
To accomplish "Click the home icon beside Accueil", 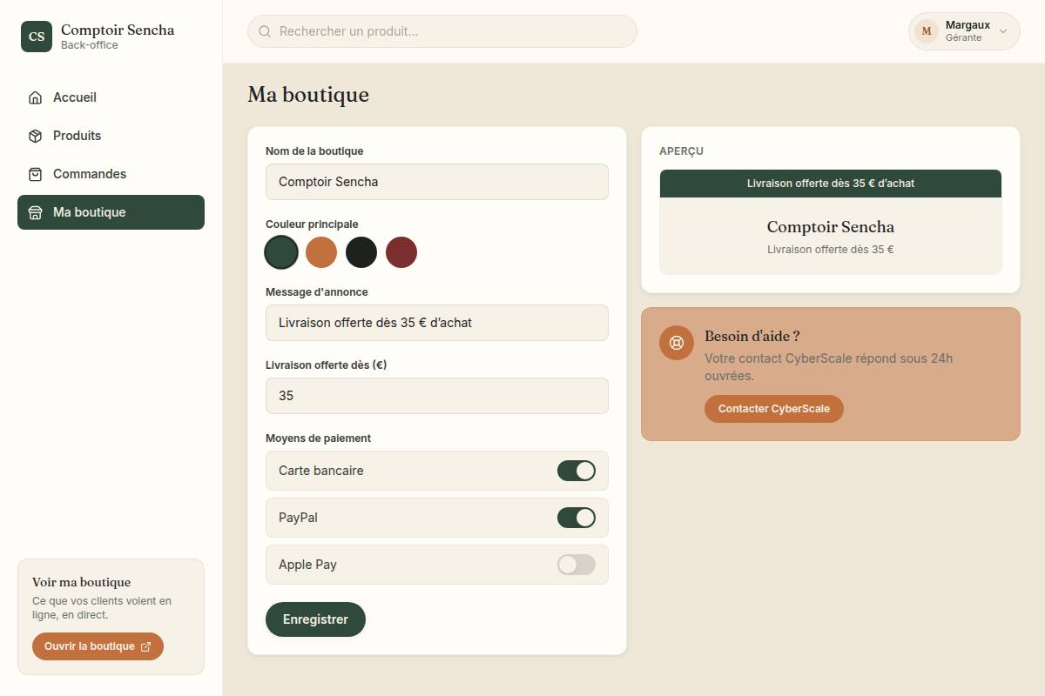I will coord(35,97).
